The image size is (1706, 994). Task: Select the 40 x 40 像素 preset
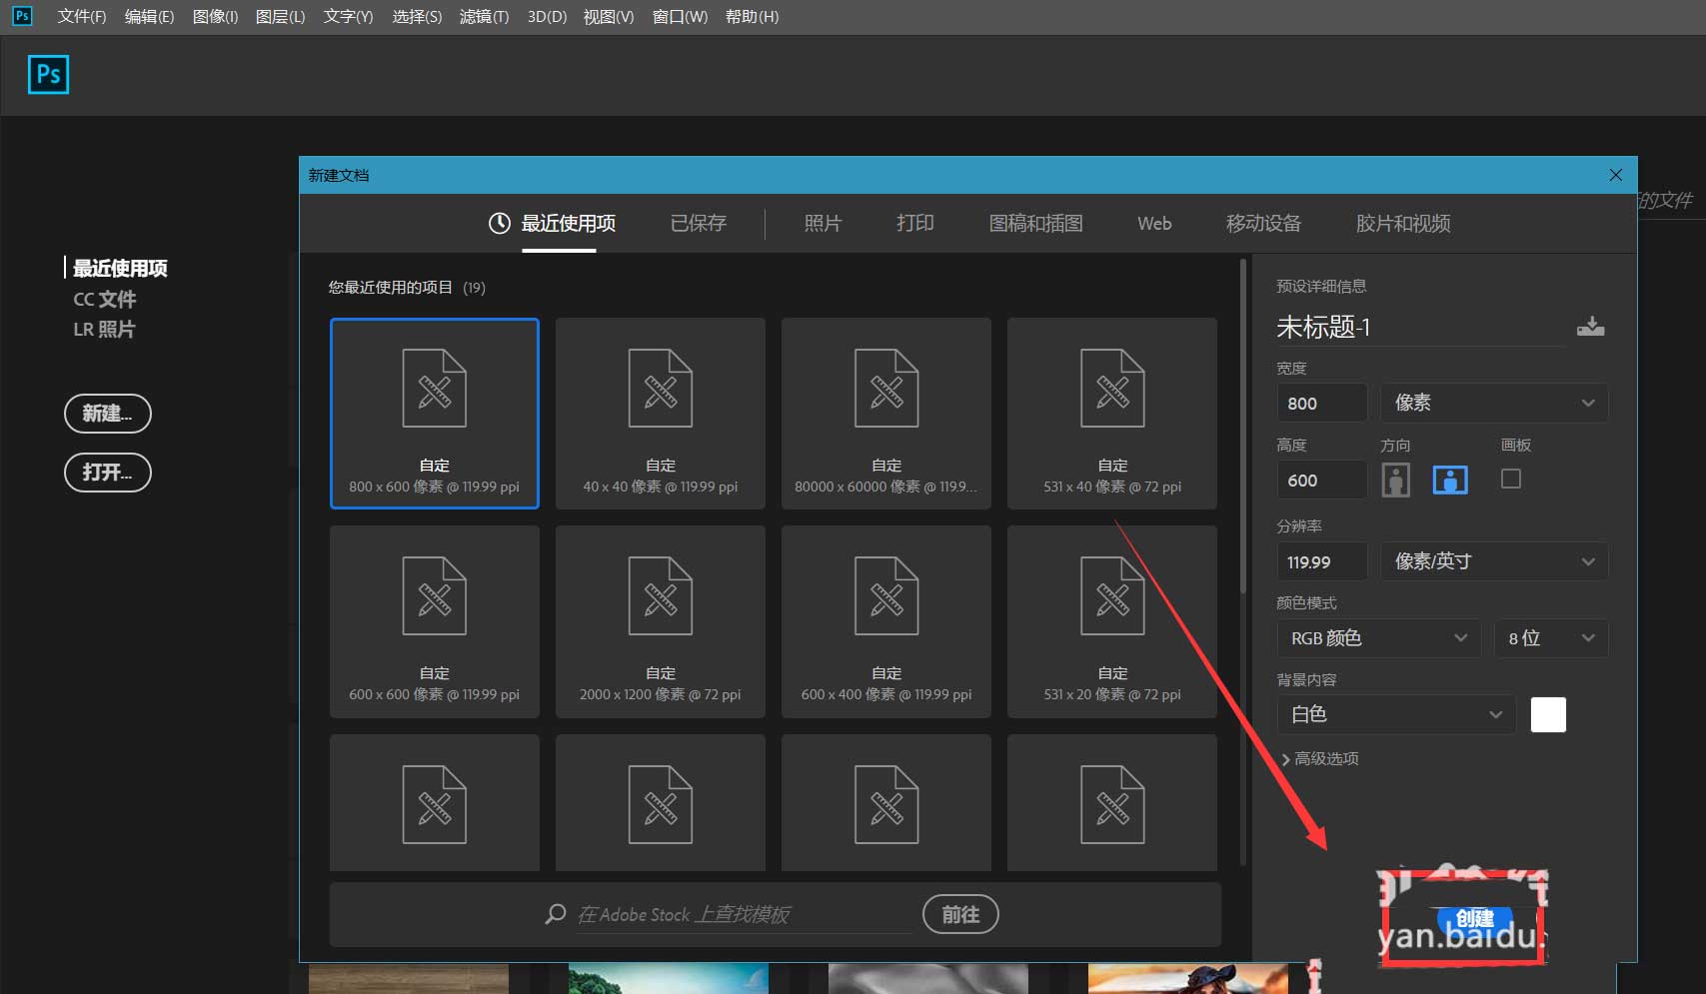point(661,414)
